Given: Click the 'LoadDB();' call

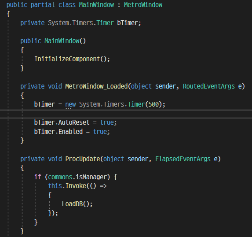Looking at the screenshot, I should coord(77,204).
